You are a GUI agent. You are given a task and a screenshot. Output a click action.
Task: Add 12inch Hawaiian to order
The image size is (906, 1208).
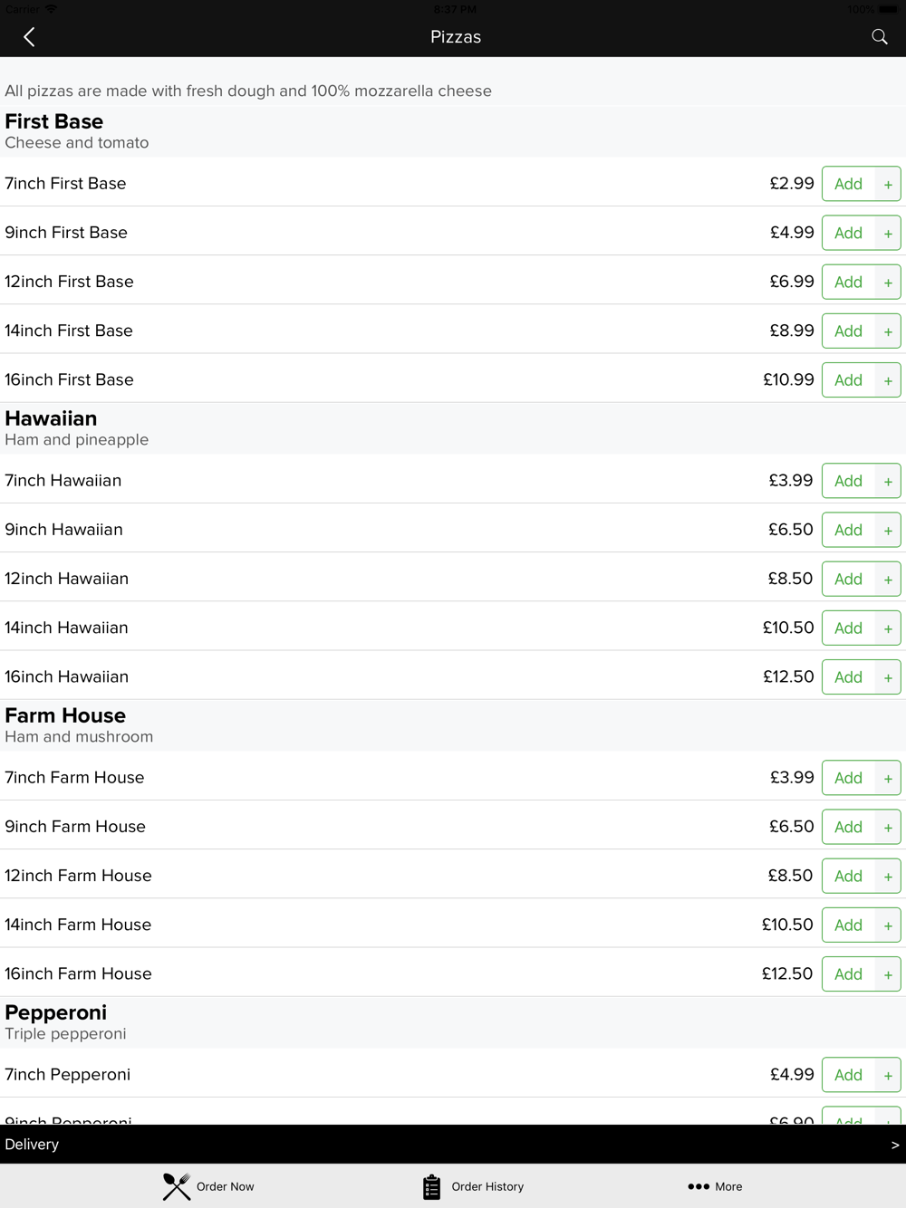861,579
